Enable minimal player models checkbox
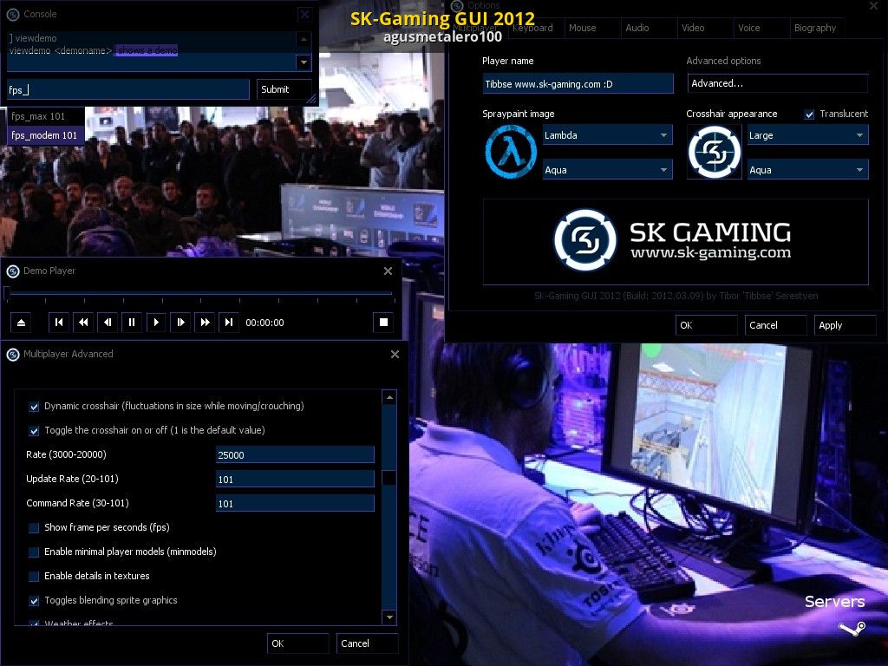Image resolution: width=888 pixels, height=666 pixels. point(35,552)
